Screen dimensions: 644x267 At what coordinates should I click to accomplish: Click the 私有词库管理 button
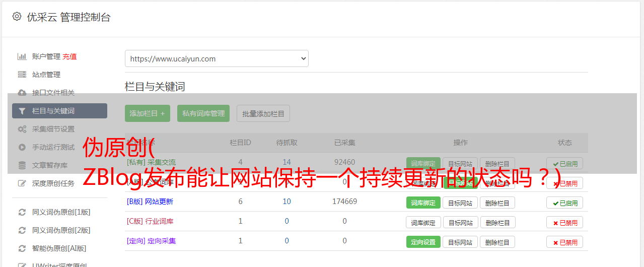point(203,113)
